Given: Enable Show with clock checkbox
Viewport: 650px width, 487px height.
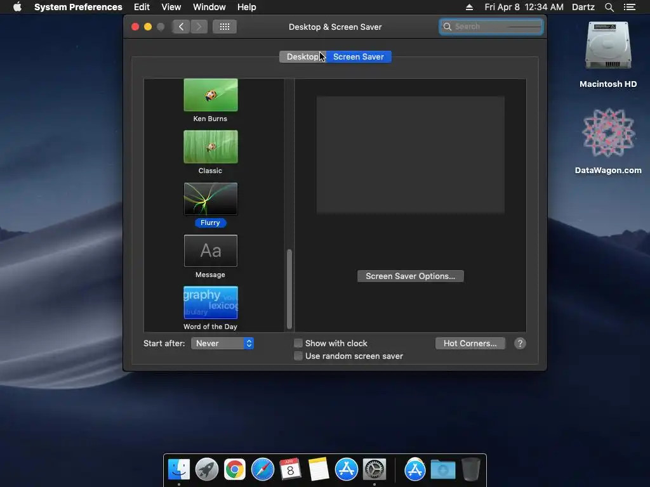Looking at the screenshot, I should (x=298, y=343).
